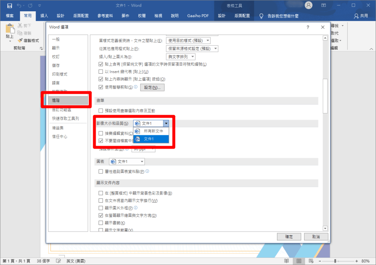
Task: Open style conflict paste dropdown (使用目的樣式)
Action: pyautogui.click(x=188, y=41)
